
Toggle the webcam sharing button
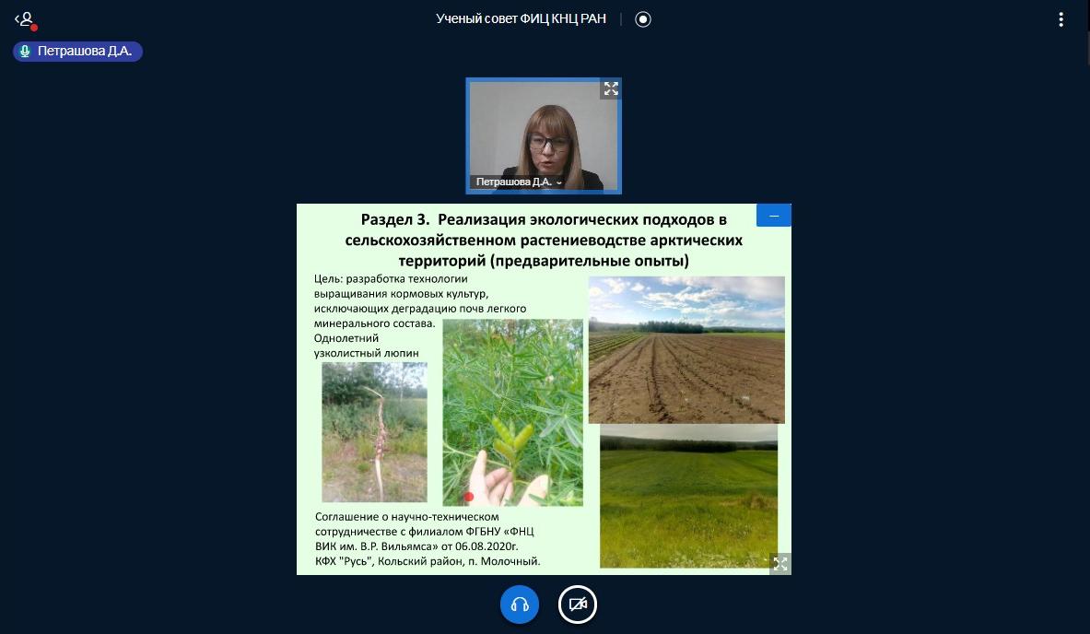578,605
